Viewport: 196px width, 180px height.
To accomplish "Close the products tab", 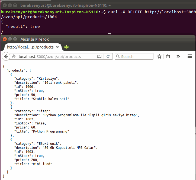I will click(57, 47).
